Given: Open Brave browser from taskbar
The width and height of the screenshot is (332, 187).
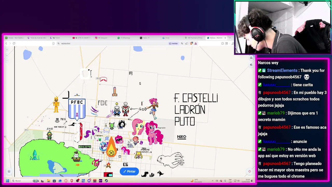Looking at the screenshot, I should coord(71,181).
